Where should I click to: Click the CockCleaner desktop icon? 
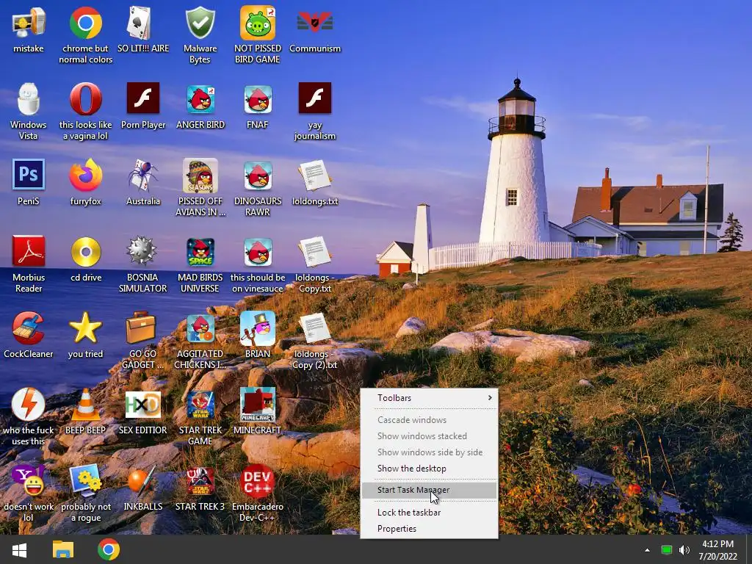click(29, 328)
